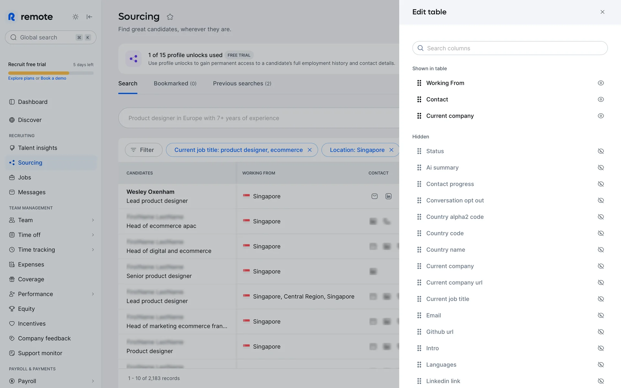This screenshot has width=621, height=388.
Task: Click the Search columns input field
Action: (514, 48)
